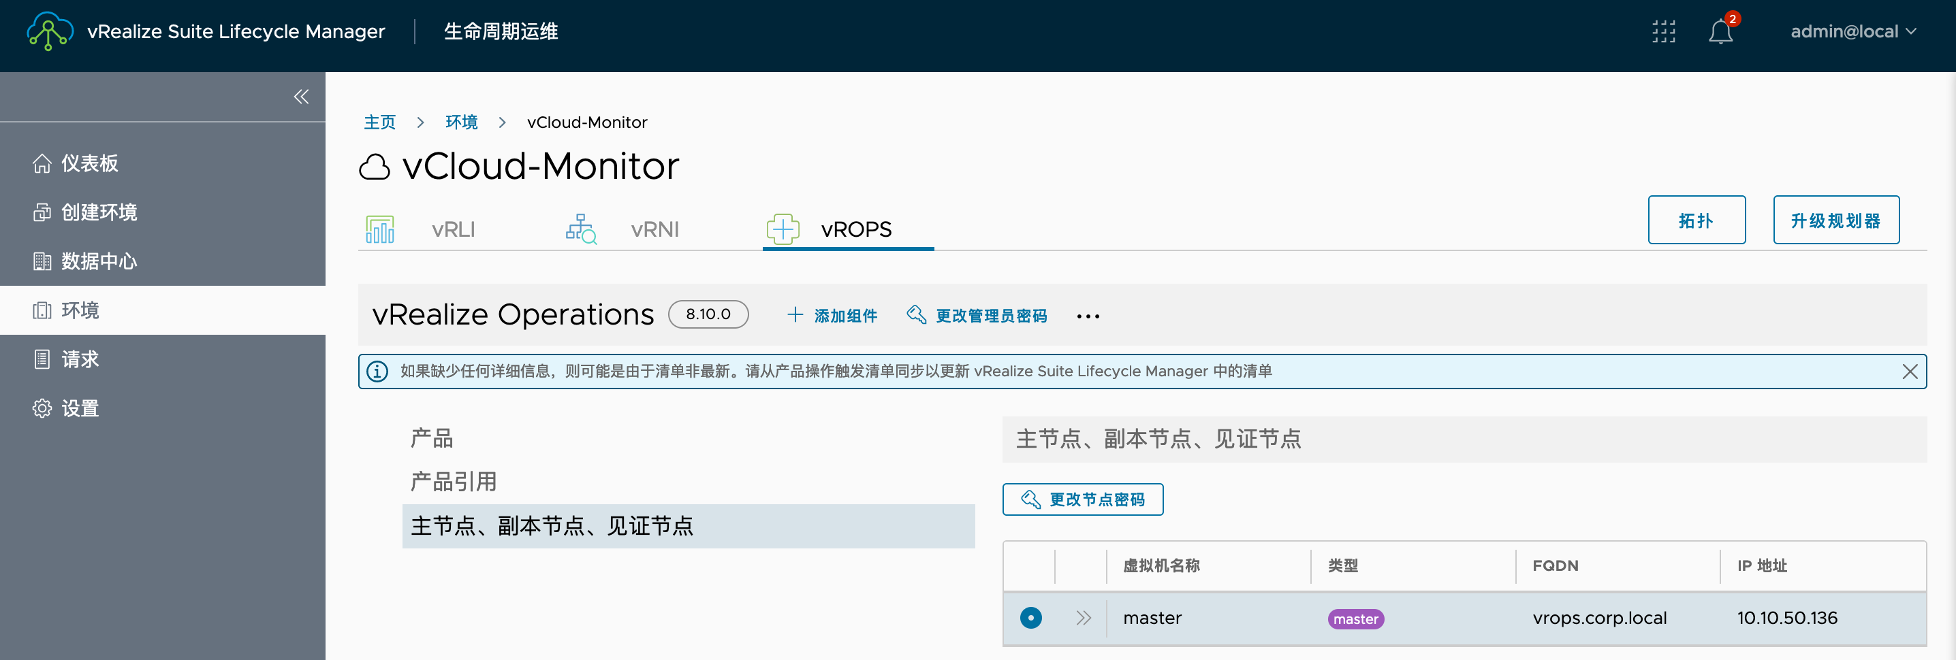Click the vROPS plus icon
1956x660 pixels.
coord(783,229)
